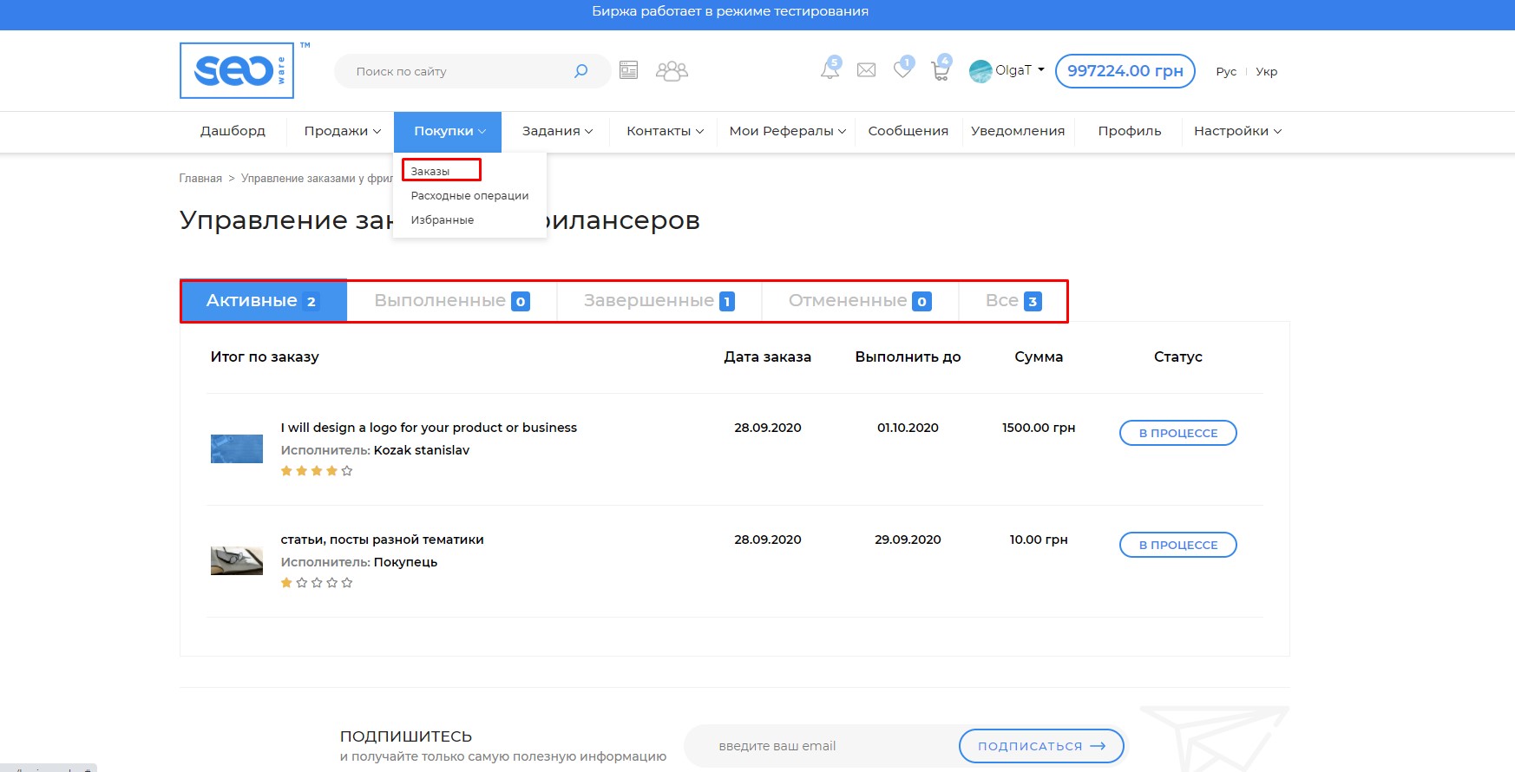Choose Избранные in the Покупки menu
The height and width of the screenshot is (772, 1515).
[443, 220]
